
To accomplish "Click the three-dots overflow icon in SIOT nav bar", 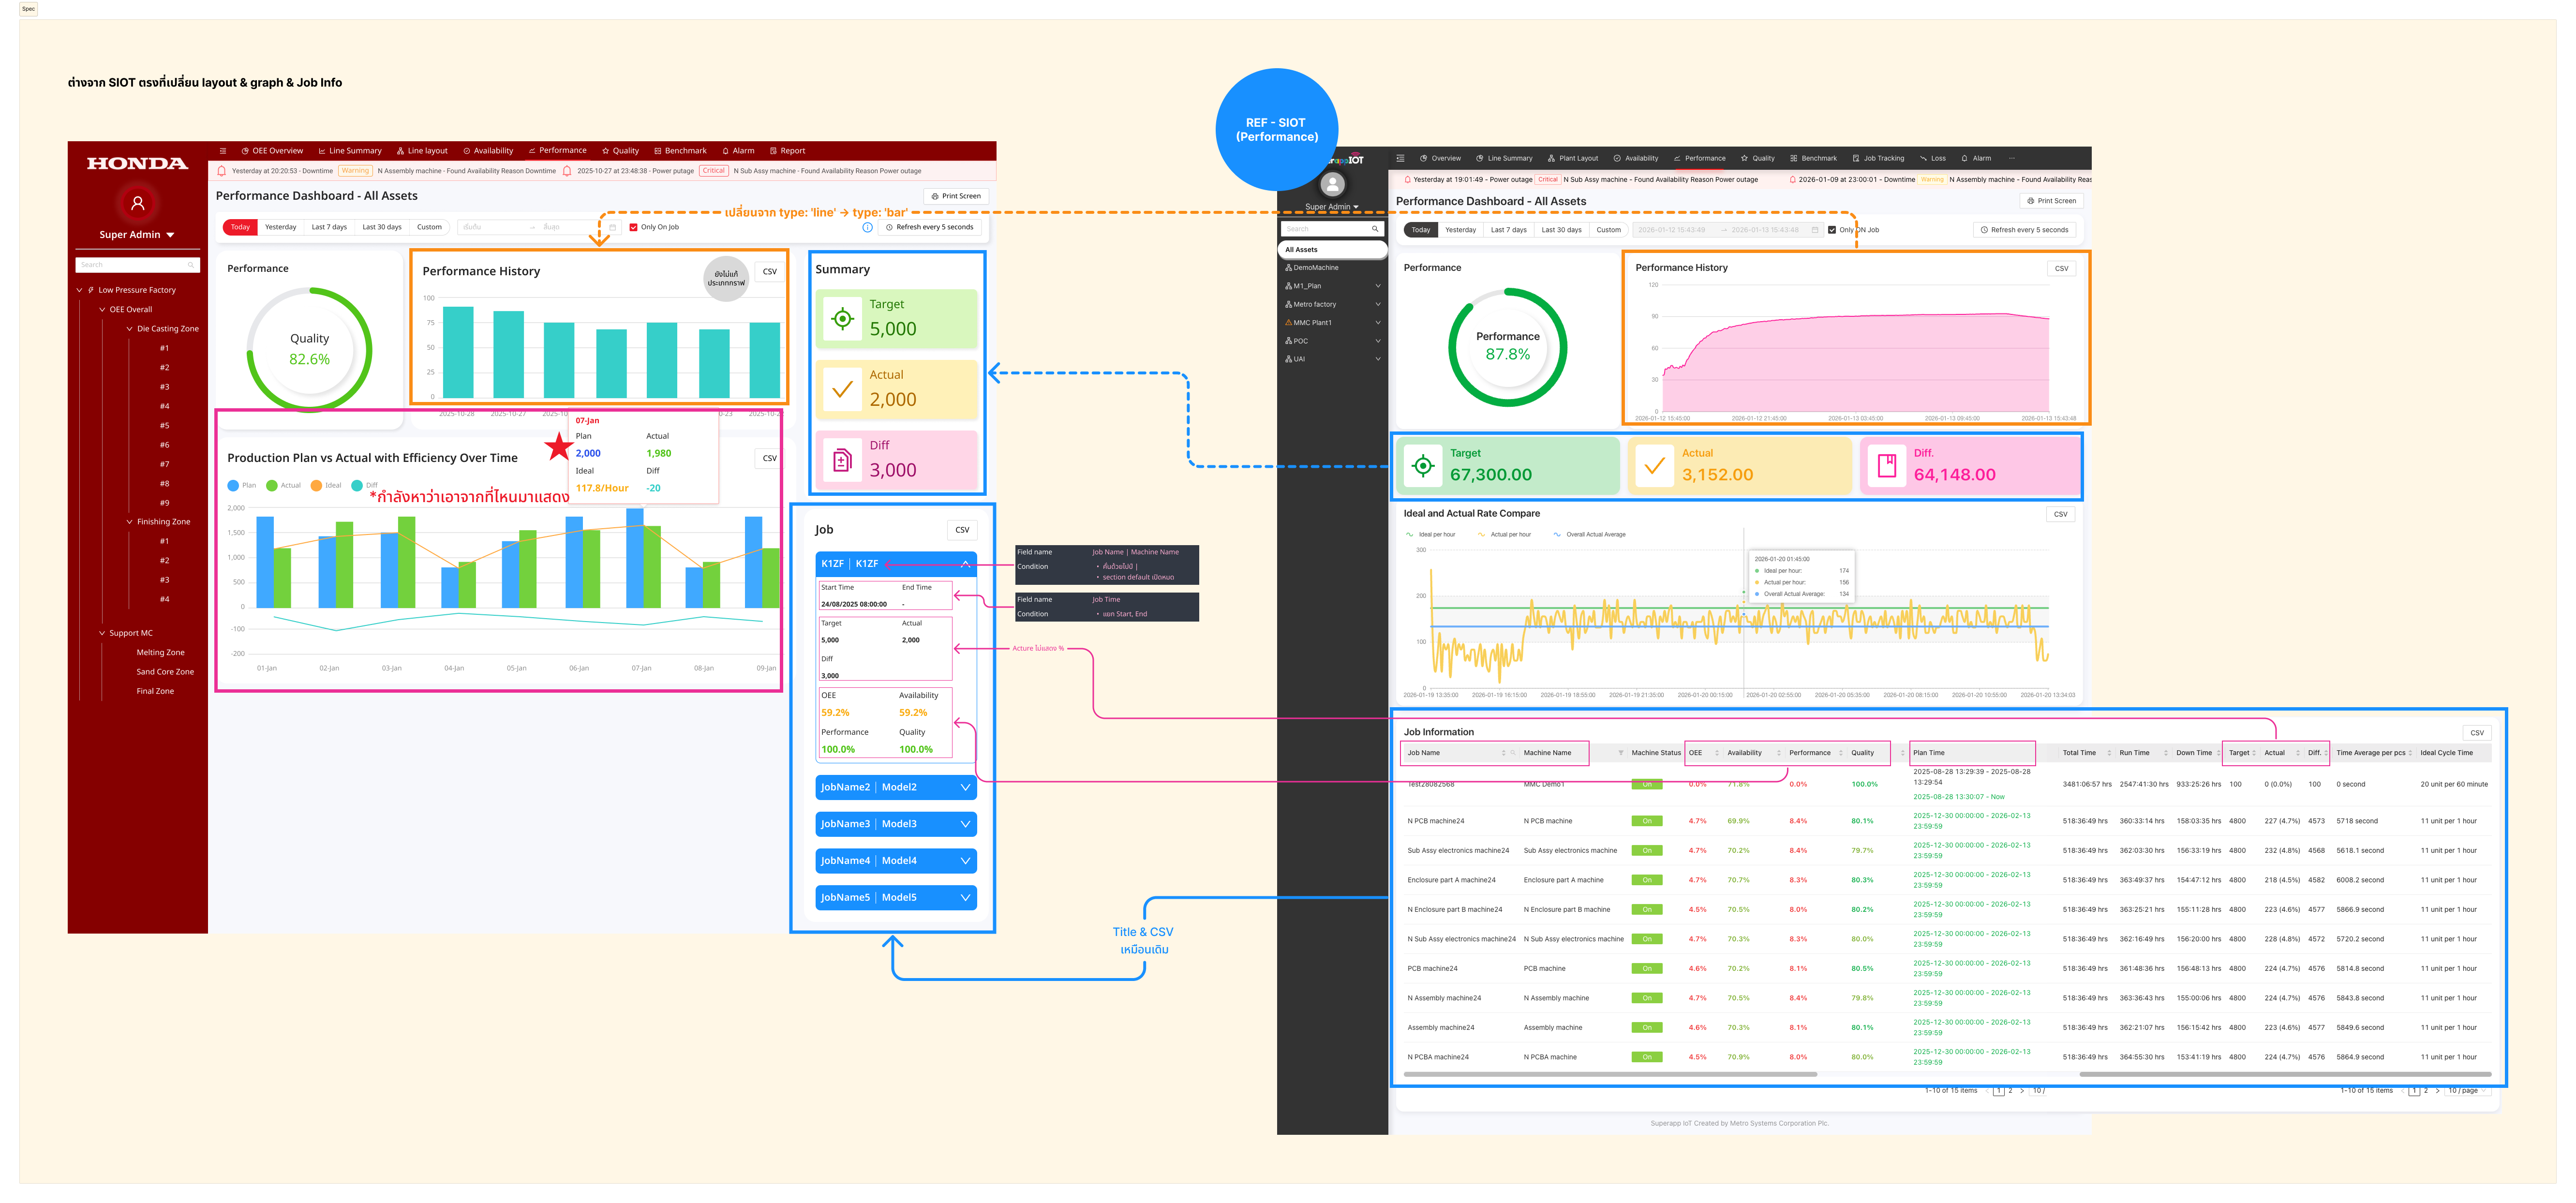I will [x=2012, y=158].
